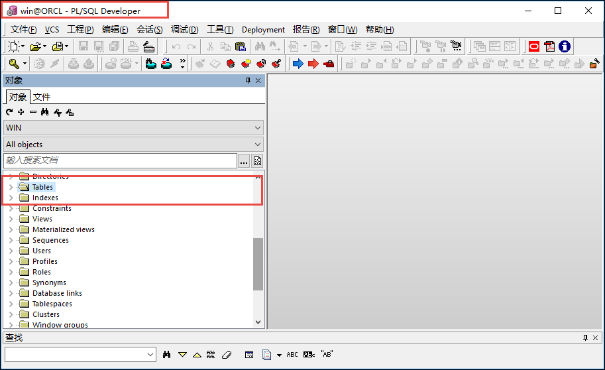Toggle whole words "AB" search option
The height and width of the screenshot is (370, 605).
[327, 354]
